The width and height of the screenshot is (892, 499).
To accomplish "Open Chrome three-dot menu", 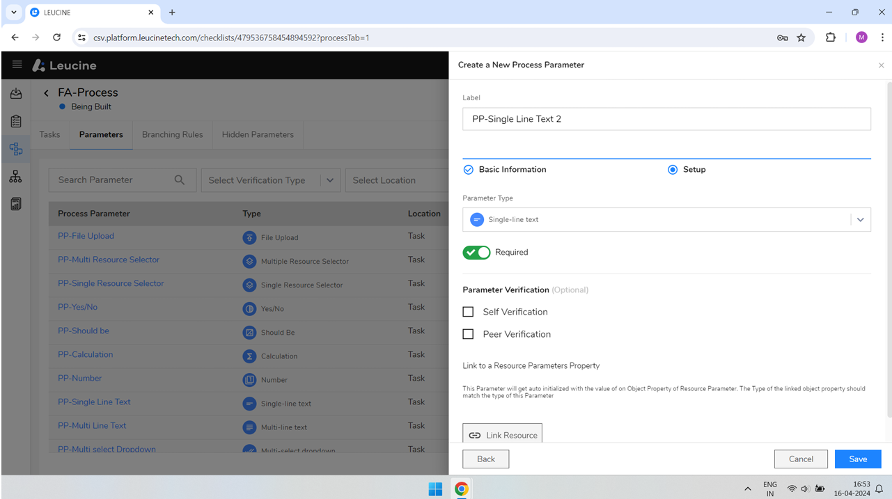I will coord(882,38).
